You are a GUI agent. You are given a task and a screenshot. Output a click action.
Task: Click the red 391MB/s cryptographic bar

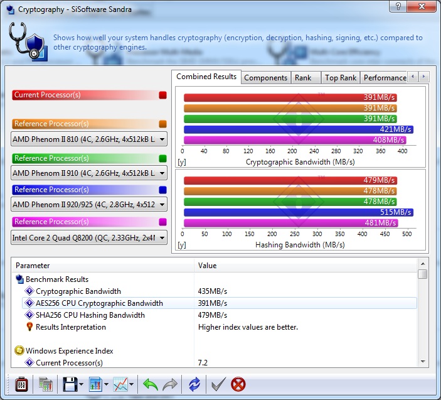290,97
